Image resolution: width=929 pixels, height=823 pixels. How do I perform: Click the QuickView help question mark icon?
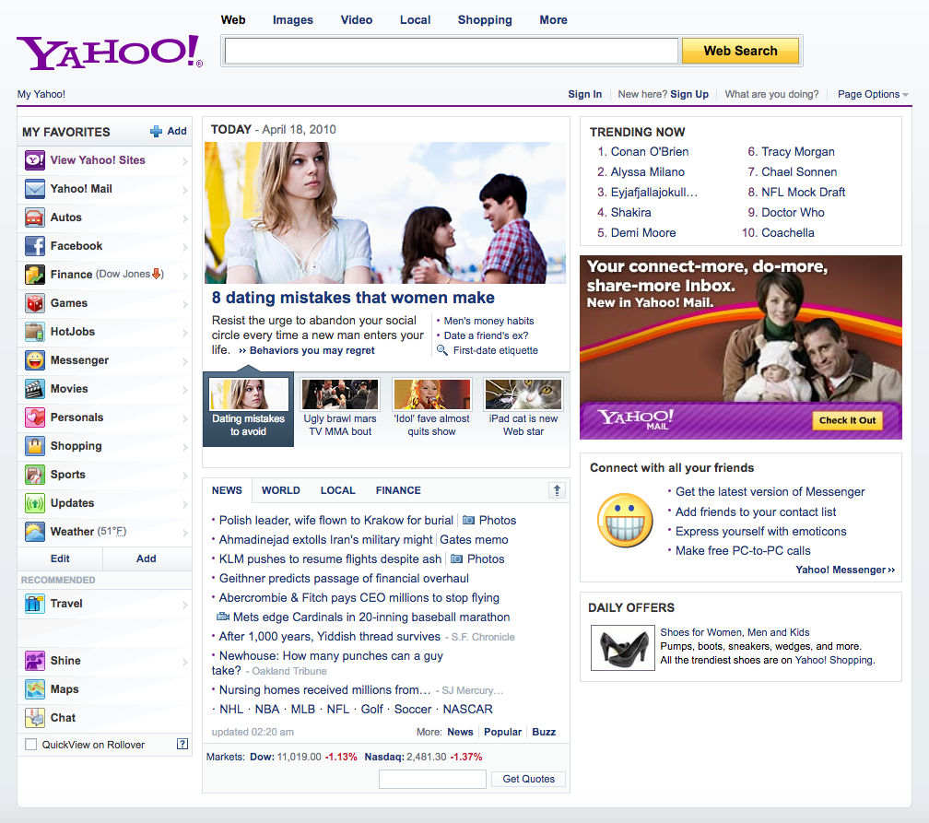tap(182, 744)
